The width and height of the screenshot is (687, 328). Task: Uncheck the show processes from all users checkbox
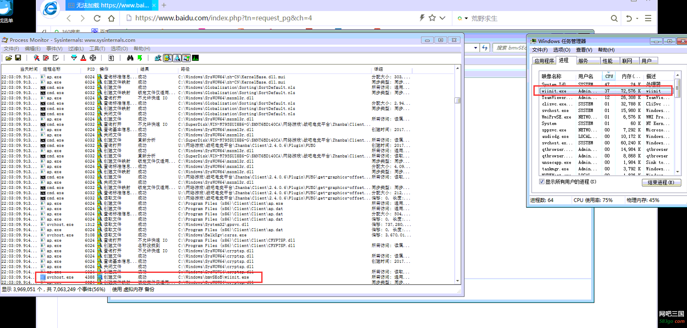click(542, 181)
